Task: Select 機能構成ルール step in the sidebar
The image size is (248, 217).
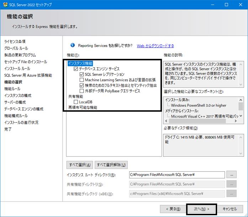Action: pos(16,116)
